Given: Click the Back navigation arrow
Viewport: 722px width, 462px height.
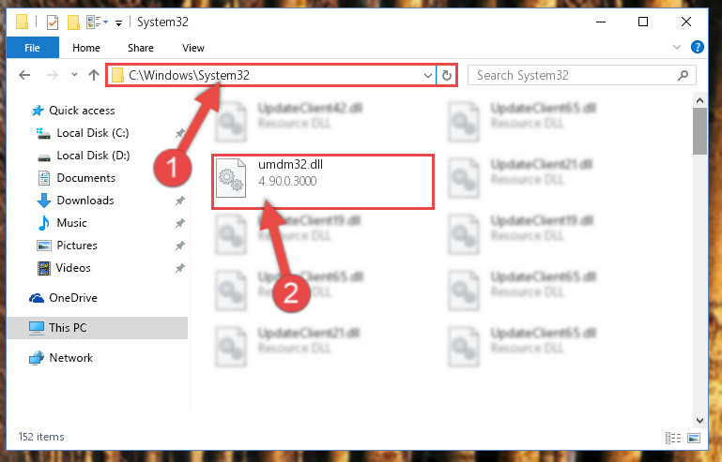Looking at the screenshot, I should pos(24,75).
